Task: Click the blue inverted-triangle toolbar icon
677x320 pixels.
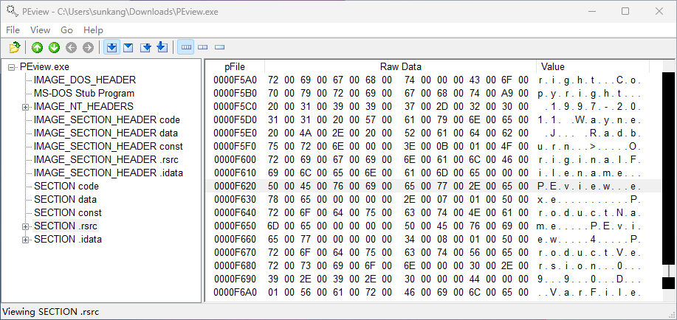Action: (128, 48)
